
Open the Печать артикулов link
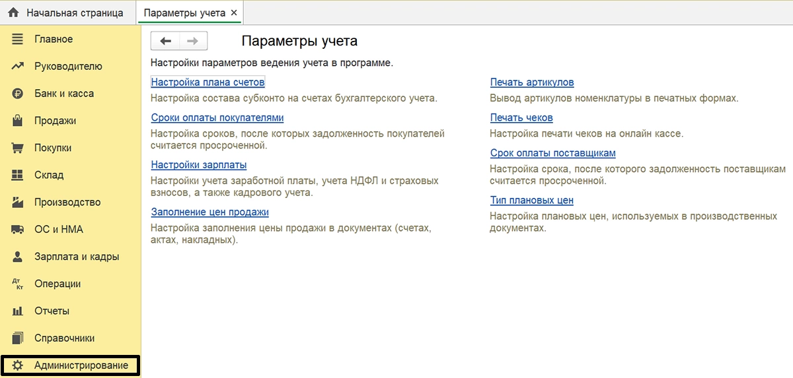[x=531, y=82]
